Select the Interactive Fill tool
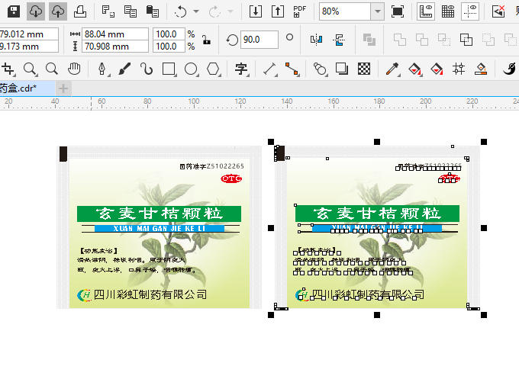The height and width of the screenshot is (376, 519). (x=414, y=69)
